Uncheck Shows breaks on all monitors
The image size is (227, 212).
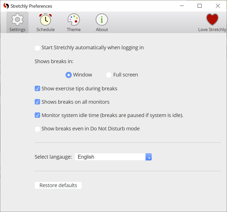[37, 102]
